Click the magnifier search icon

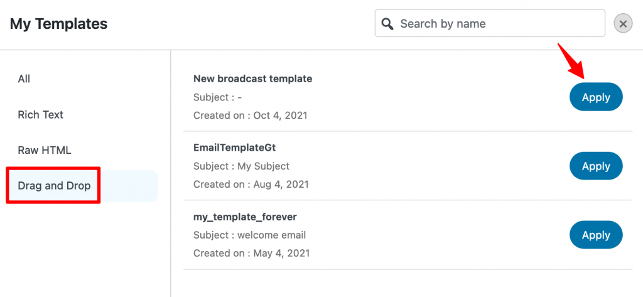coord(387,23)
